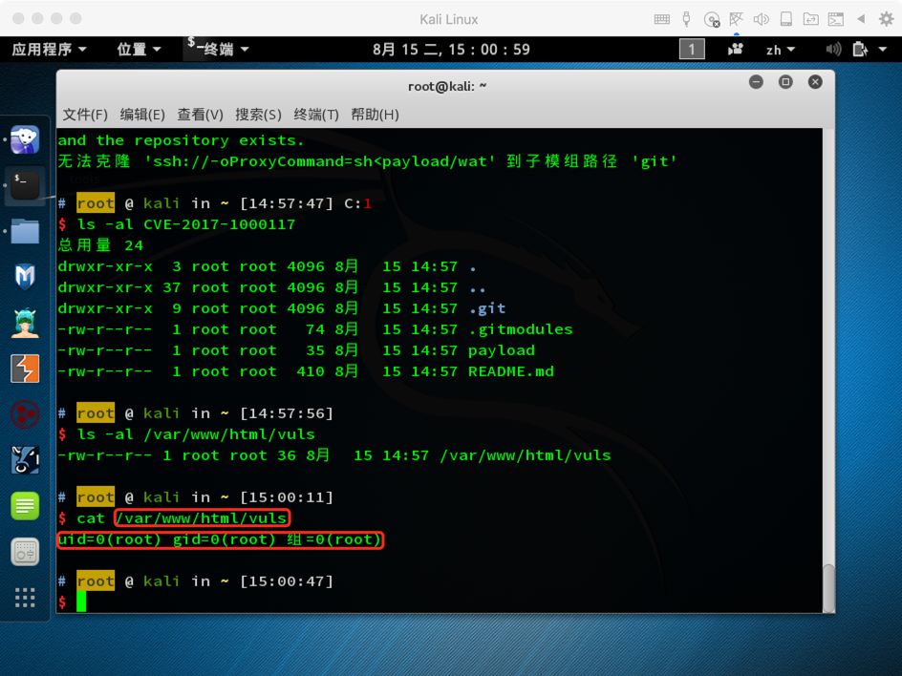
Task: Open the red circular dock application
Action: point(25,414)
